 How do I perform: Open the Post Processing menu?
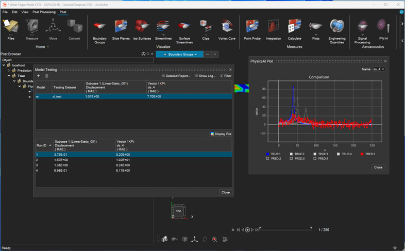click(44, 11)
